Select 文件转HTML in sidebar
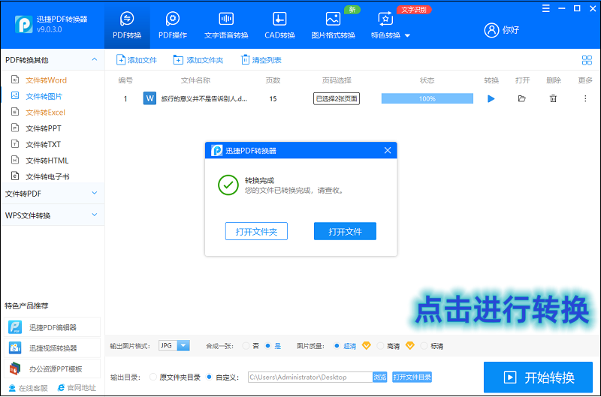 (x=47, y=161)
